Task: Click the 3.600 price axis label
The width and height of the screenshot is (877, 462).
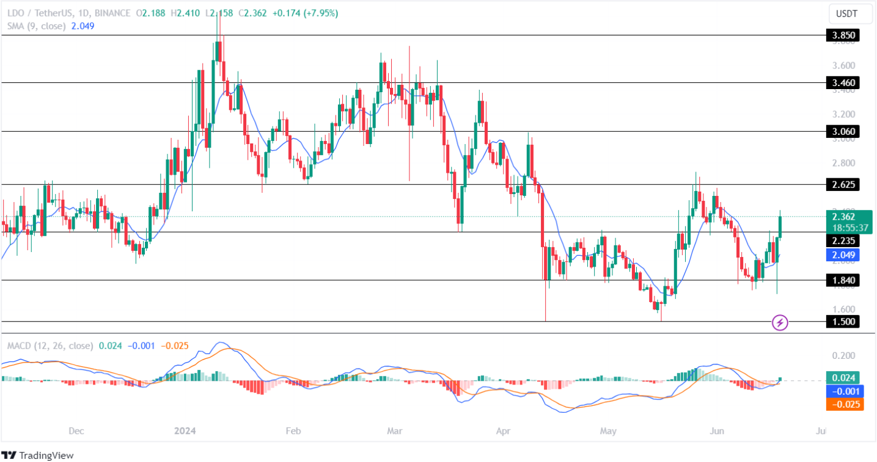Action: (844, 65)
